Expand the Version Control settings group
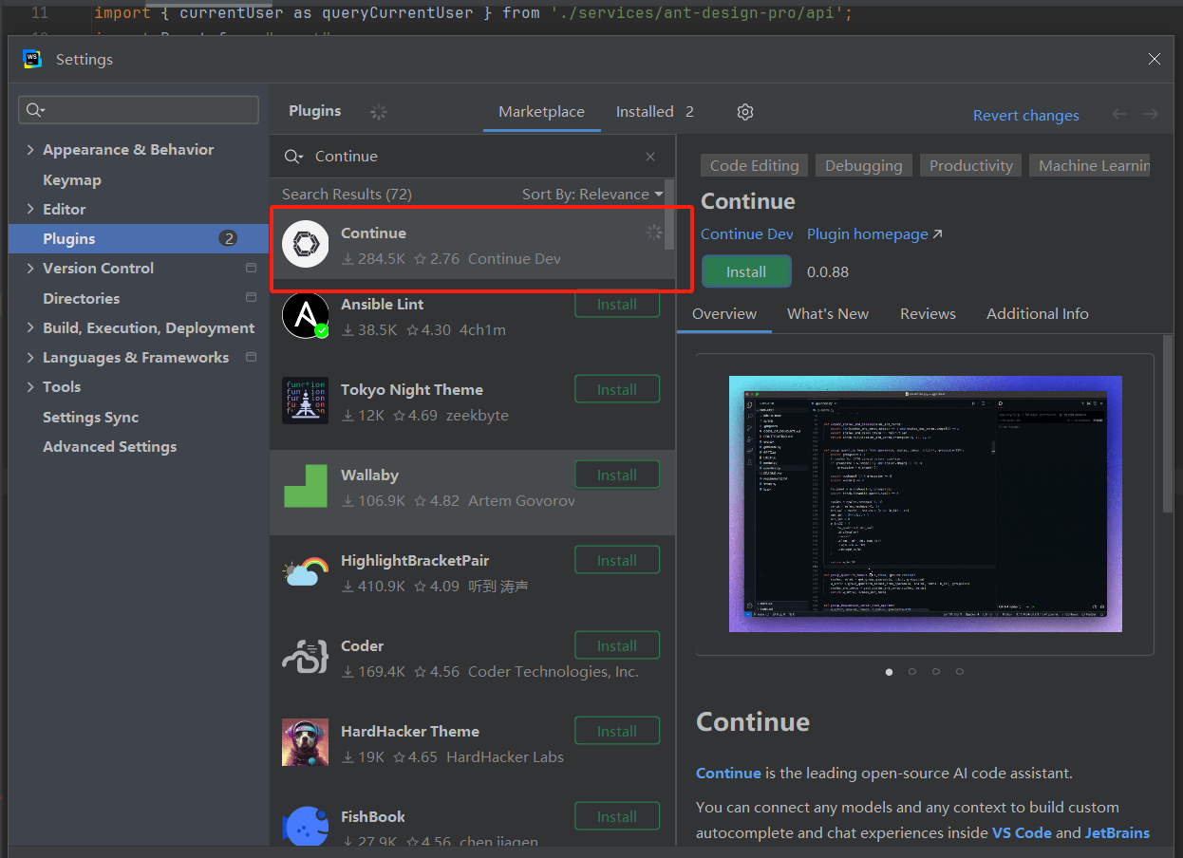This screenshot has width=1183, height=858. click(30, 269)
